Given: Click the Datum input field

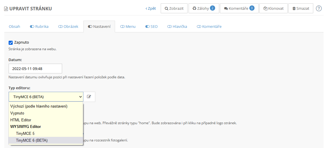Looking at the screenshot, I should click(x=35, y=69).
